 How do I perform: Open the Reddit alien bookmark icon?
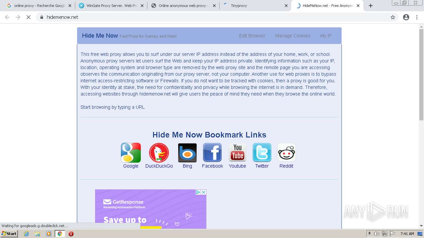pyautogui.click(x=287, y=153)
